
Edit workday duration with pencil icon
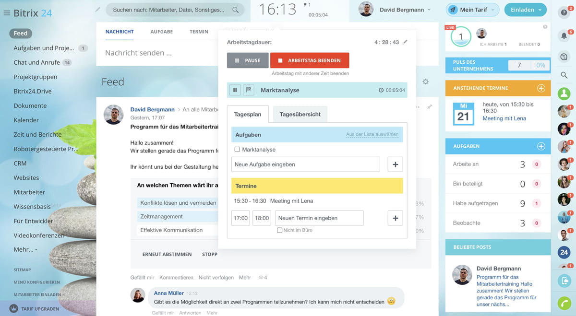point(405,42)
